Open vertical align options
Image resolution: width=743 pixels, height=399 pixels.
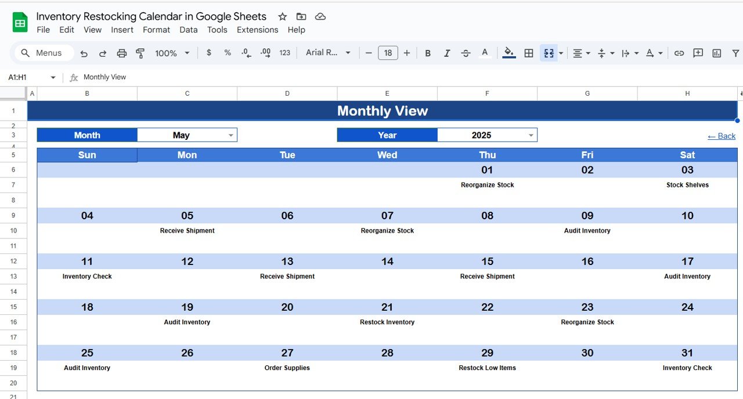[605, 53]
